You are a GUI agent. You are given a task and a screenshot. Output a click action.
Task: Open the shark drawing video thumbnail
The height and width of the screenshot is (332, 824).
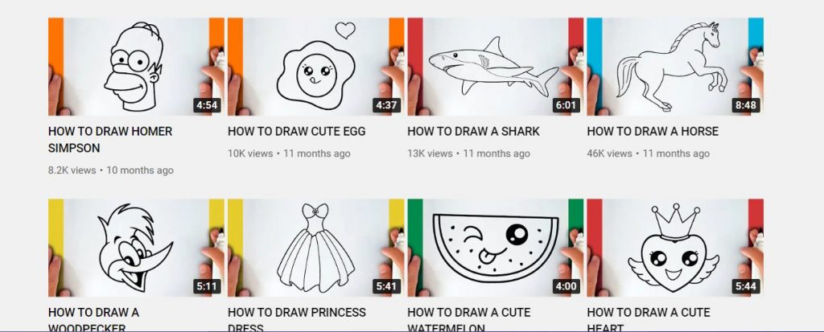tap(496, 67)
